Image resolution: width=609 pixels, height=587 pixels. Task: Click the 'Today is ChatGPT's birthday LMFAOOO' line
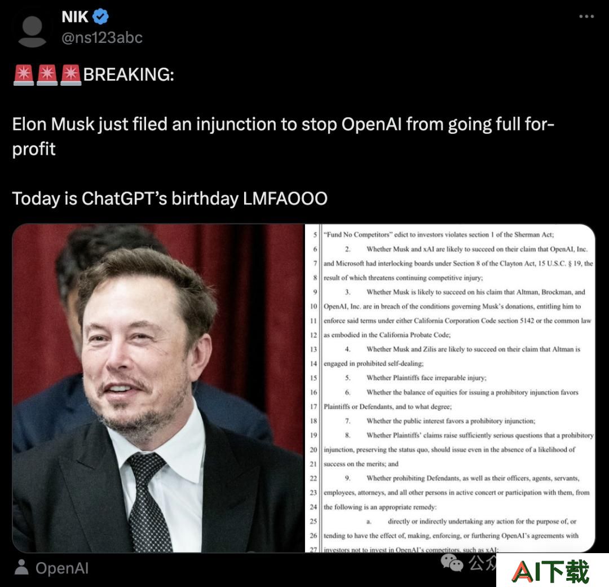[170, 199]
